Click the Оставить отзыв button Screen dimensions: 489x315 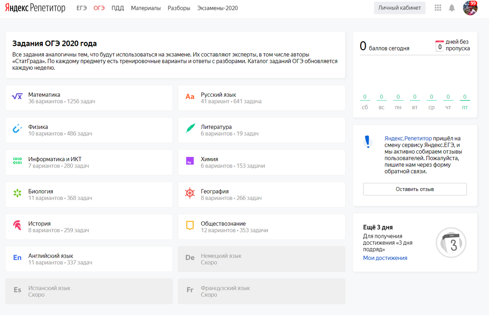(x=415, y=189)
